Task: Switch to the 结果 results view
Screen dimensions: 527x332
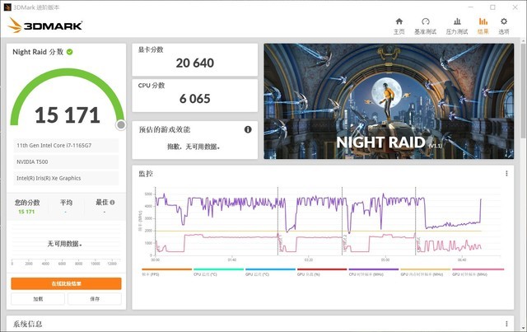Action: (x=483, y=26)
